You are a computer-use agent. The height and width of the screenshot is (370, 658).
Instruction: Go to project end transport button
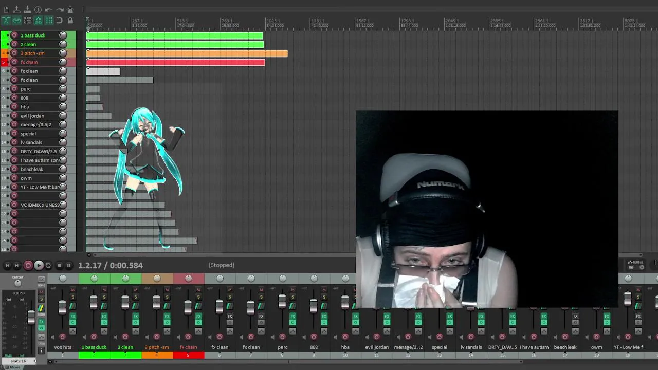pos(16,265)
